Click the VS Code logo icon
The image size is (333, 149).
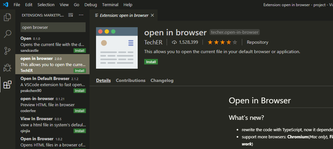(x=6, y=5)
